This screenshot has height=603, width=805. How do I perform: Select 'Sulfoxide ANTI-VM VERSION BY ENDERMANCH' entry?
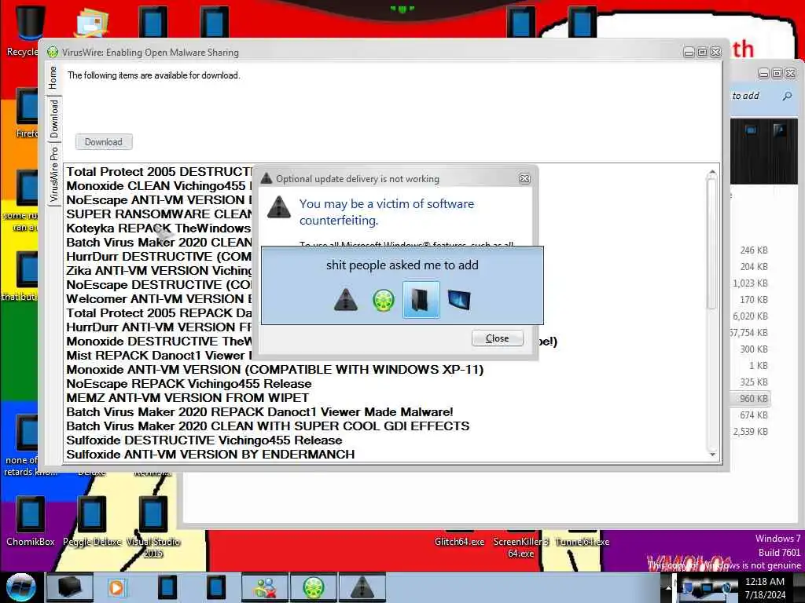[x=210, y=455]
